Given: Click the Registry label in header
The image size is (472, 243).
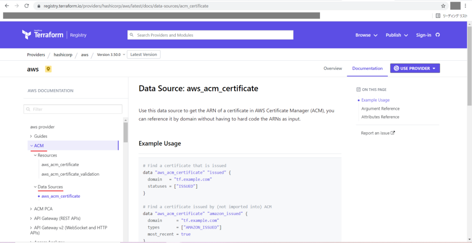Looking at the screenshot, I should pyautogui.click(x=78, y=35).
